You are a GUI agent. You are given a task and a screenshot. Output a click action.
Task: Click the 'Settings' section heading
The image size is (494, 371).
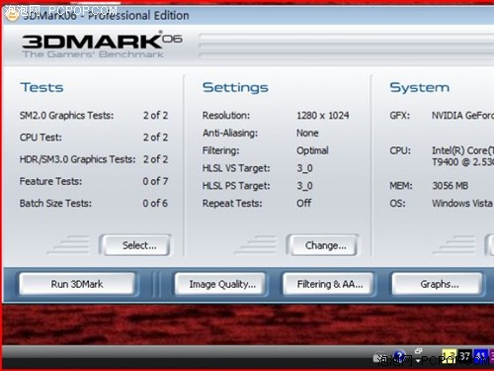235,88
